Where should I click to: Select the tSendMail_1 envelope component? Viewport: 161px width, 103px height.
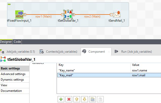pos(117,14)
